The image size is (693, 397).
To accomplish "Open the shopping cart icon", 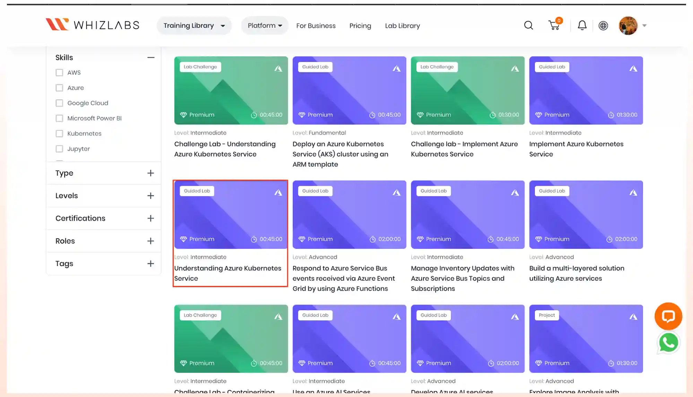I will click(x=555, y=25).
